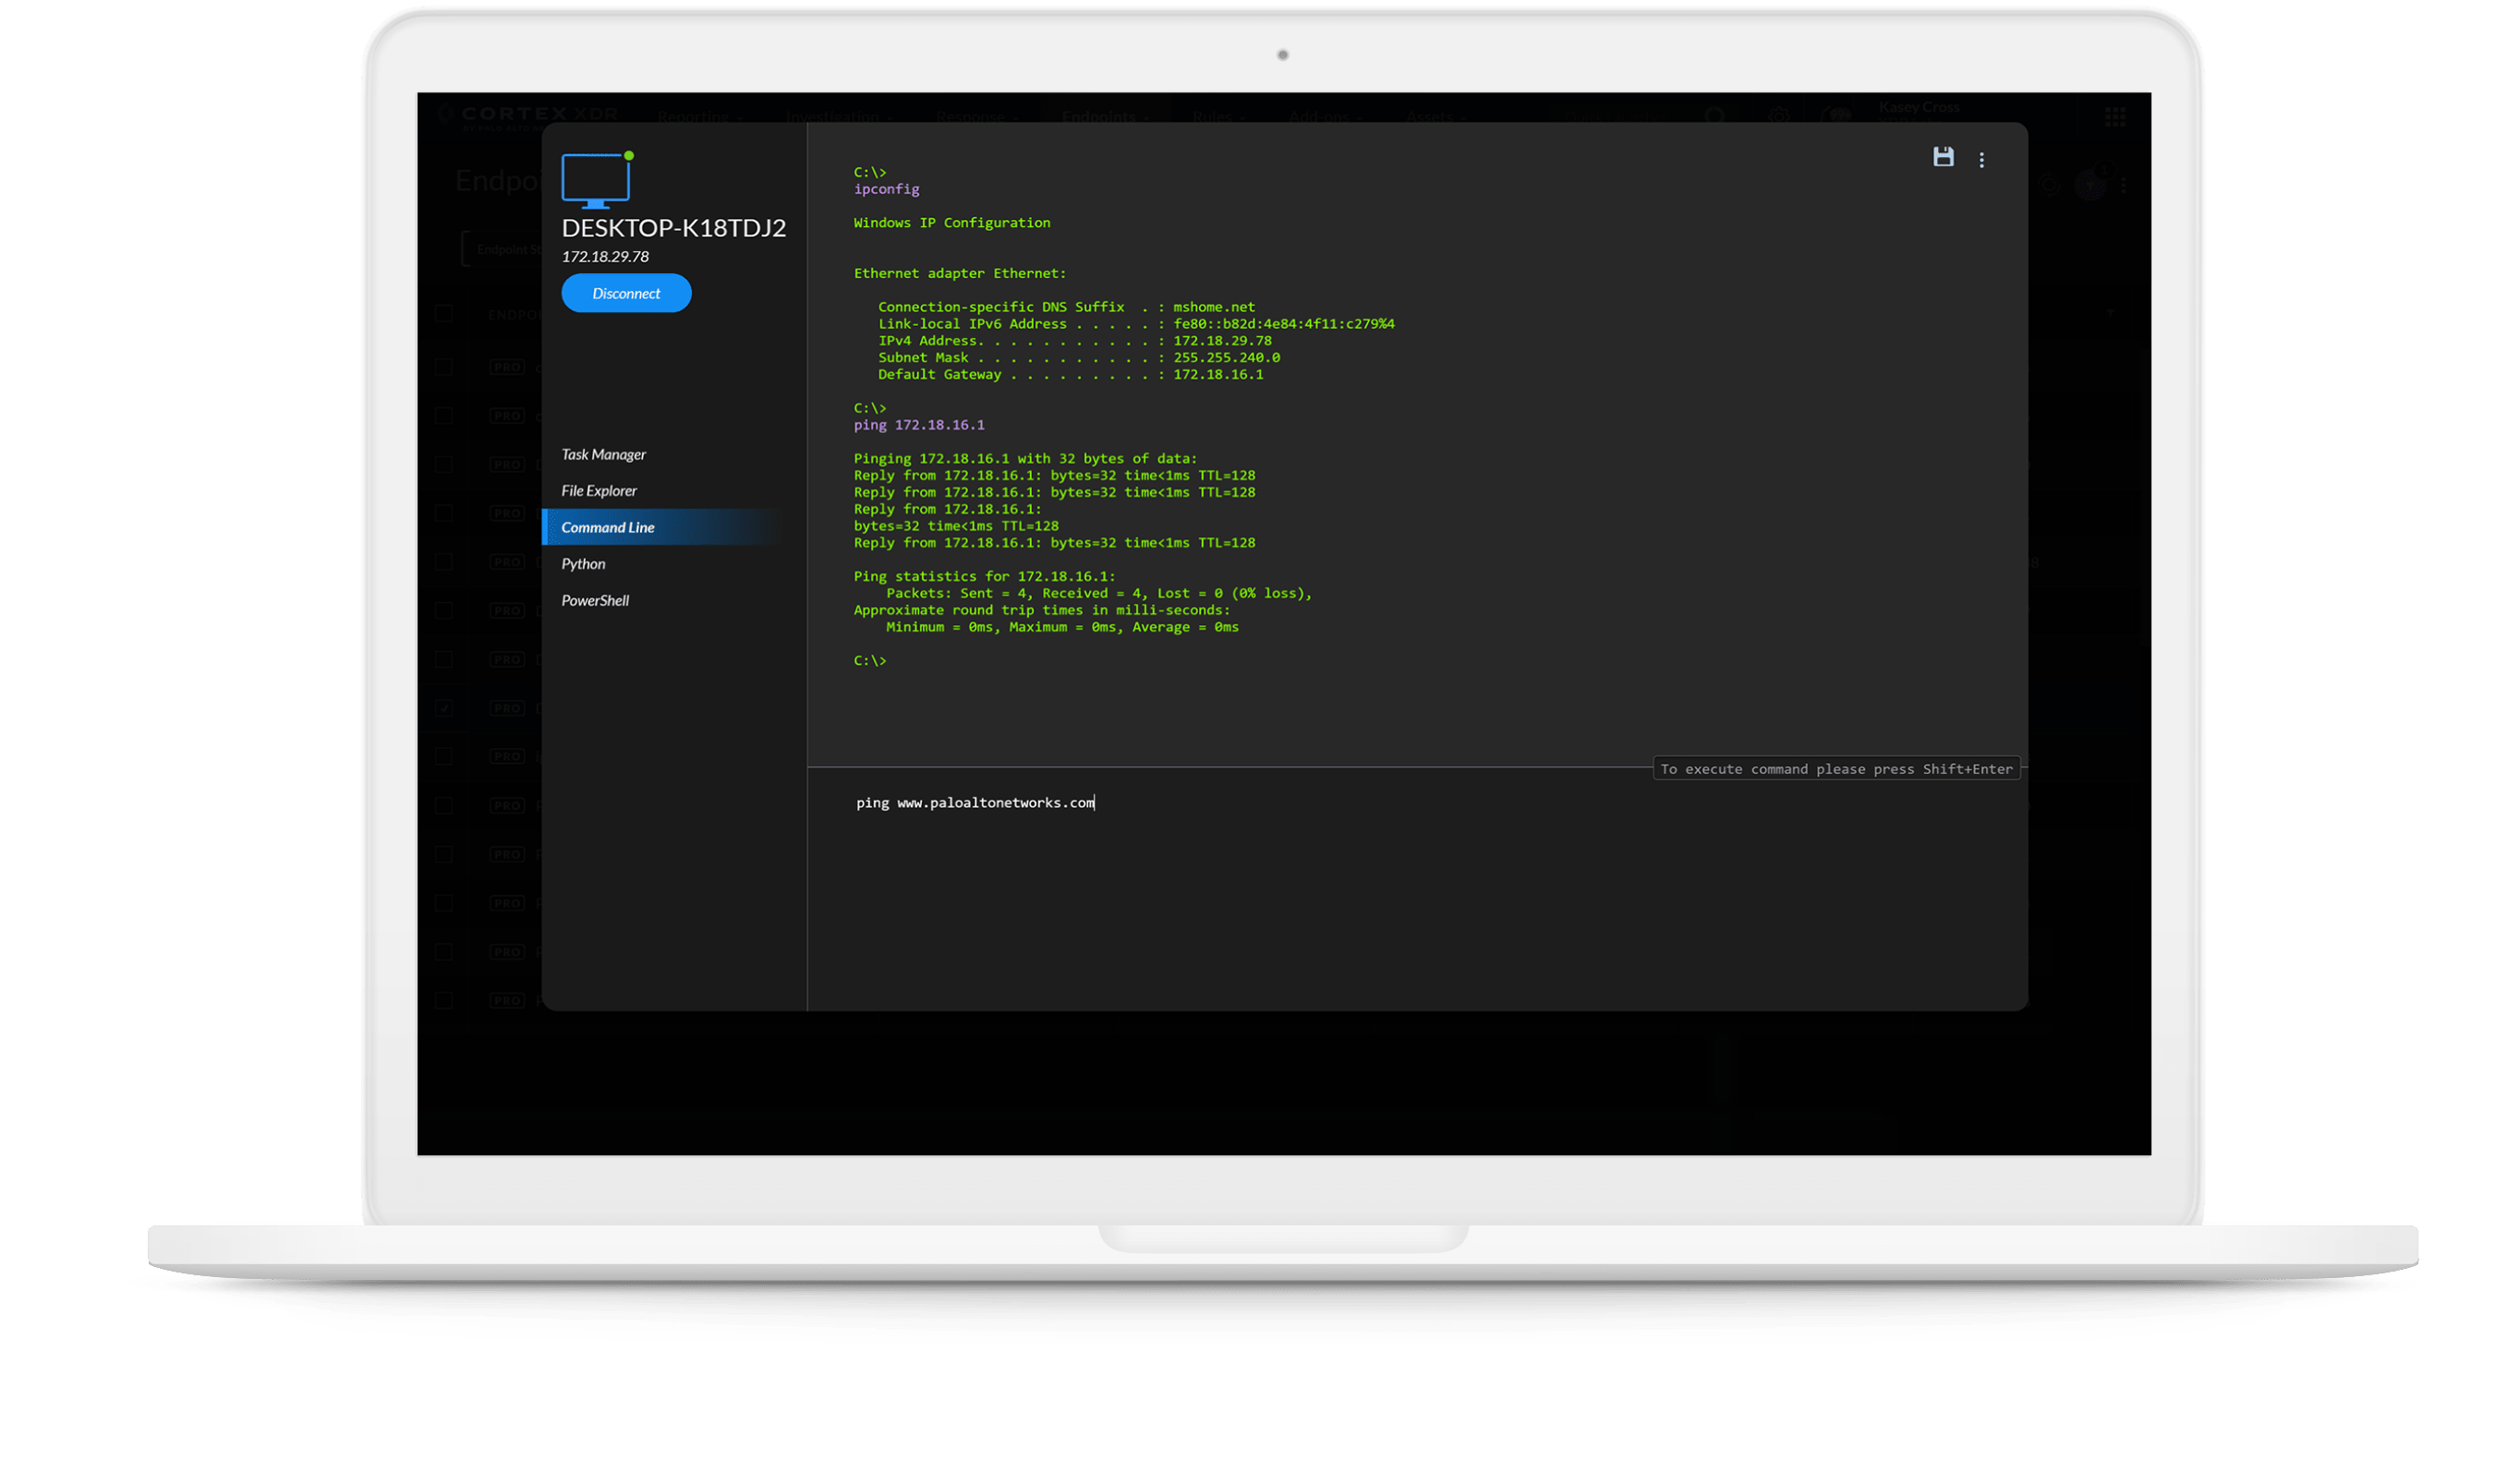Open the dimmed apps grid icon
The height and width of the screenshot is (1472, 2520).
click(x=2115, y=117)
